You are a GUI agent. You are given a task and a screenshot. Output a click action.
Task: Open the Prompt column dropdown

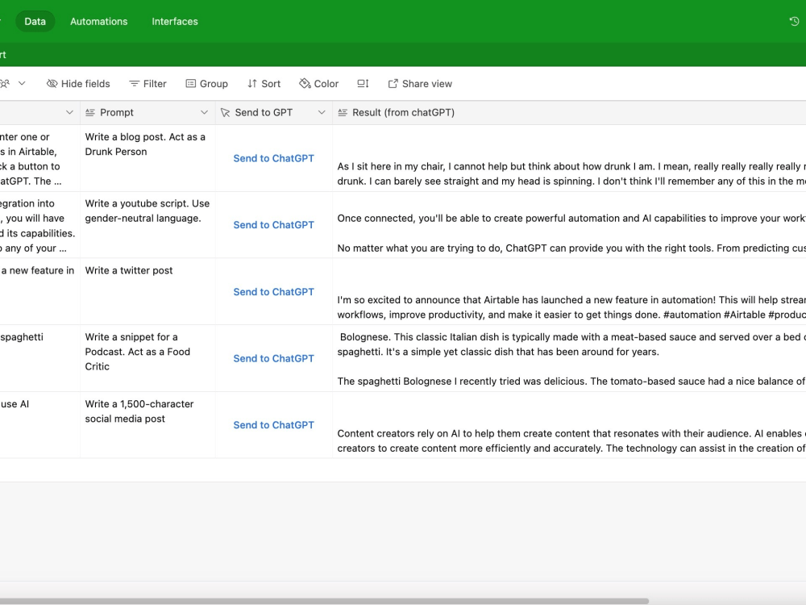tap(205, 112)
